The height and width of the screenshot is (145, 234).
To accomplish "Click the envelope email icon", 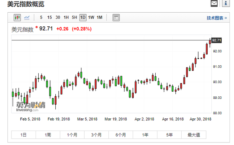I will pyautogui.click(x=214, y=3).
